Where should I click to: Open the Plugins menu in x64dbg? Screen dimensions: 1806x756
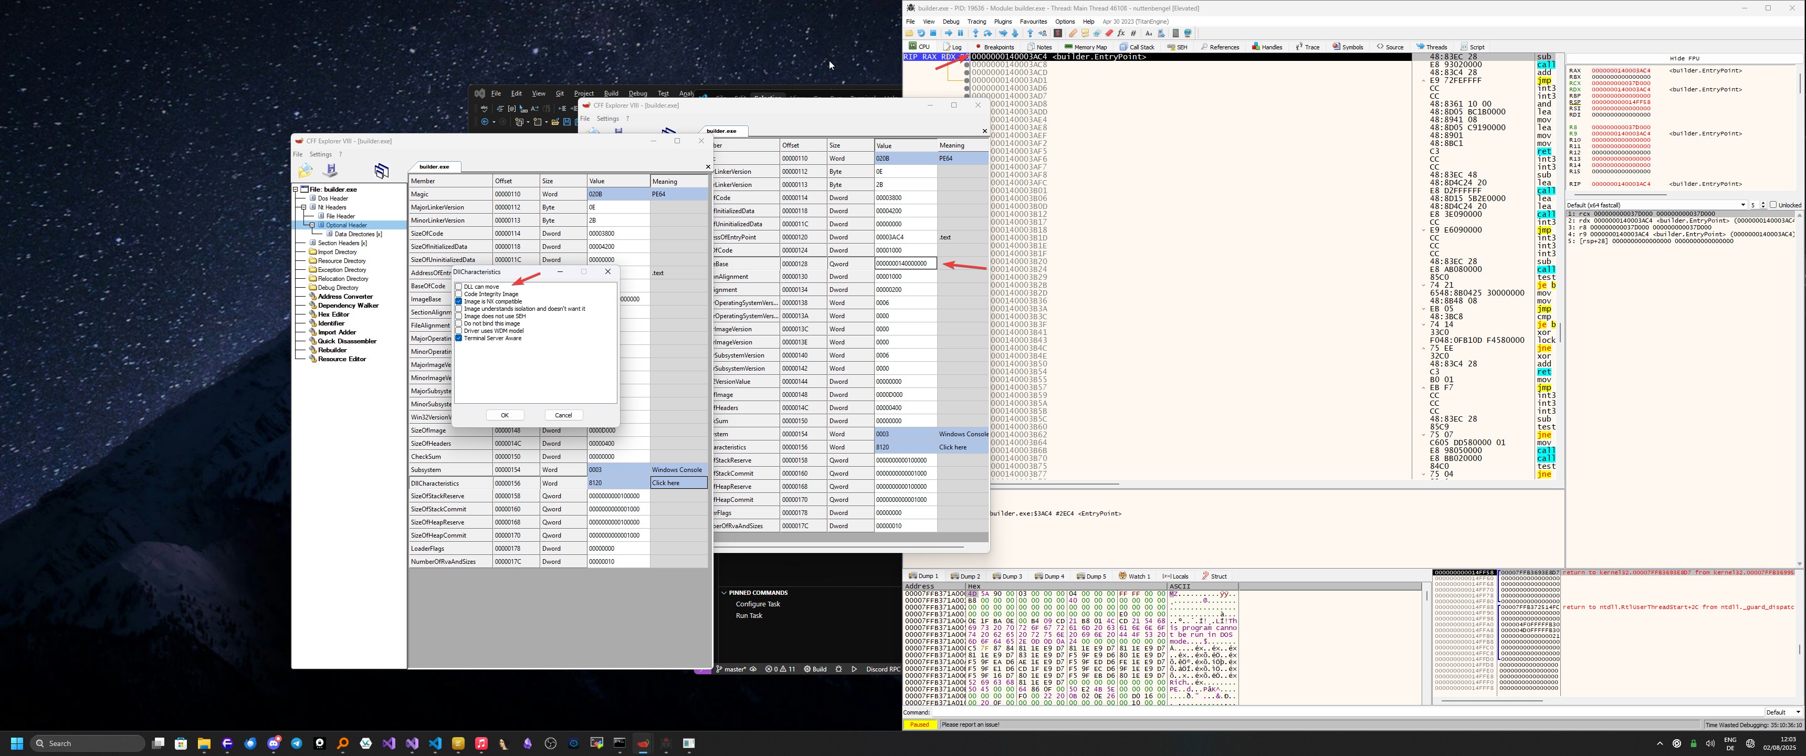tap(1003, 22)
